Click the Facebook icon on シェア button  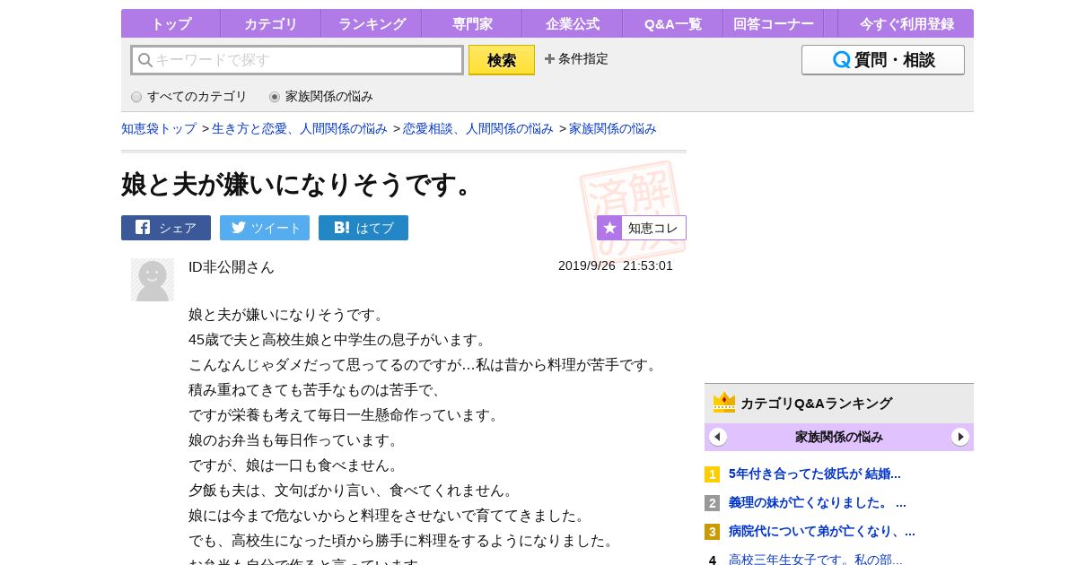[143, 228]
